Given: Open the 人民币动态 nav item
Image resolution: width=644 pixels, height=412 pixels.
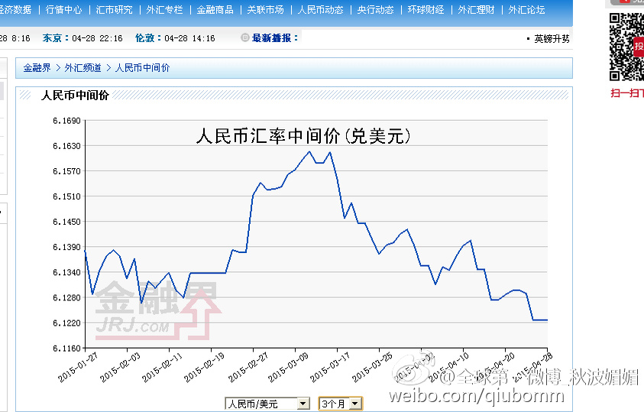Looking at the screenshot, I should [320, 10].
